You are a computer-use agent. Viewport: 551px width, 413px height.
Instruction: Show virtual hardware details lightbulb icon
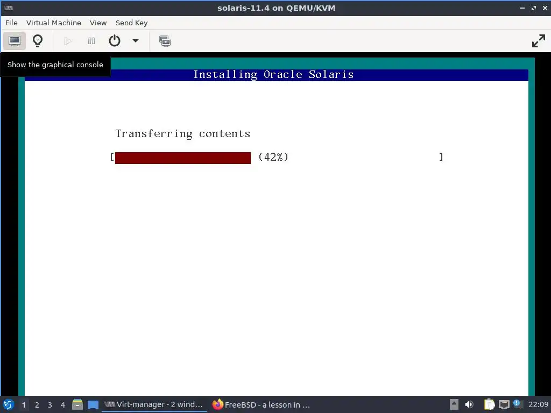pos(38,41)
